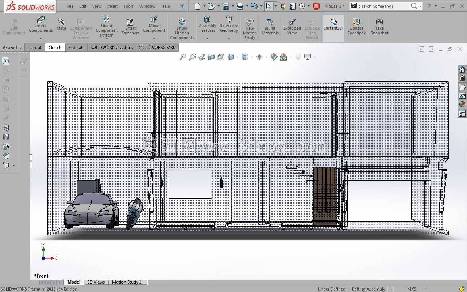Open the Design Library panel
The image size is (467, 292).
coord(462,78)
